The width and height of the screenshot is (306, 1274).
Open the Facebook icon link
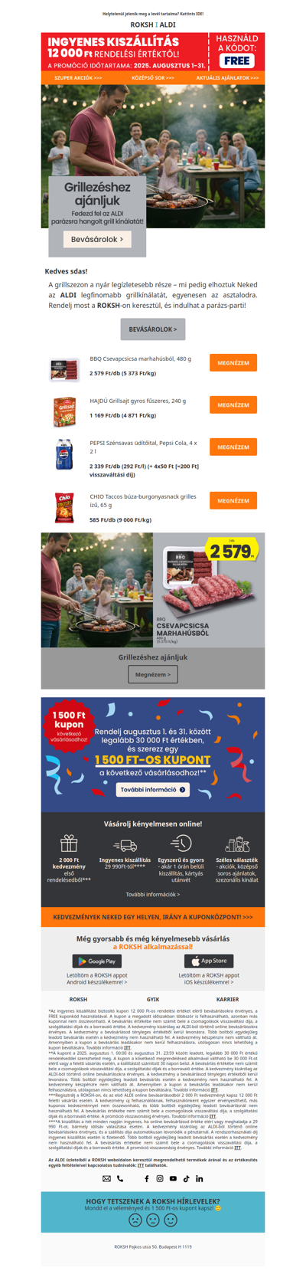(147, 1179)
